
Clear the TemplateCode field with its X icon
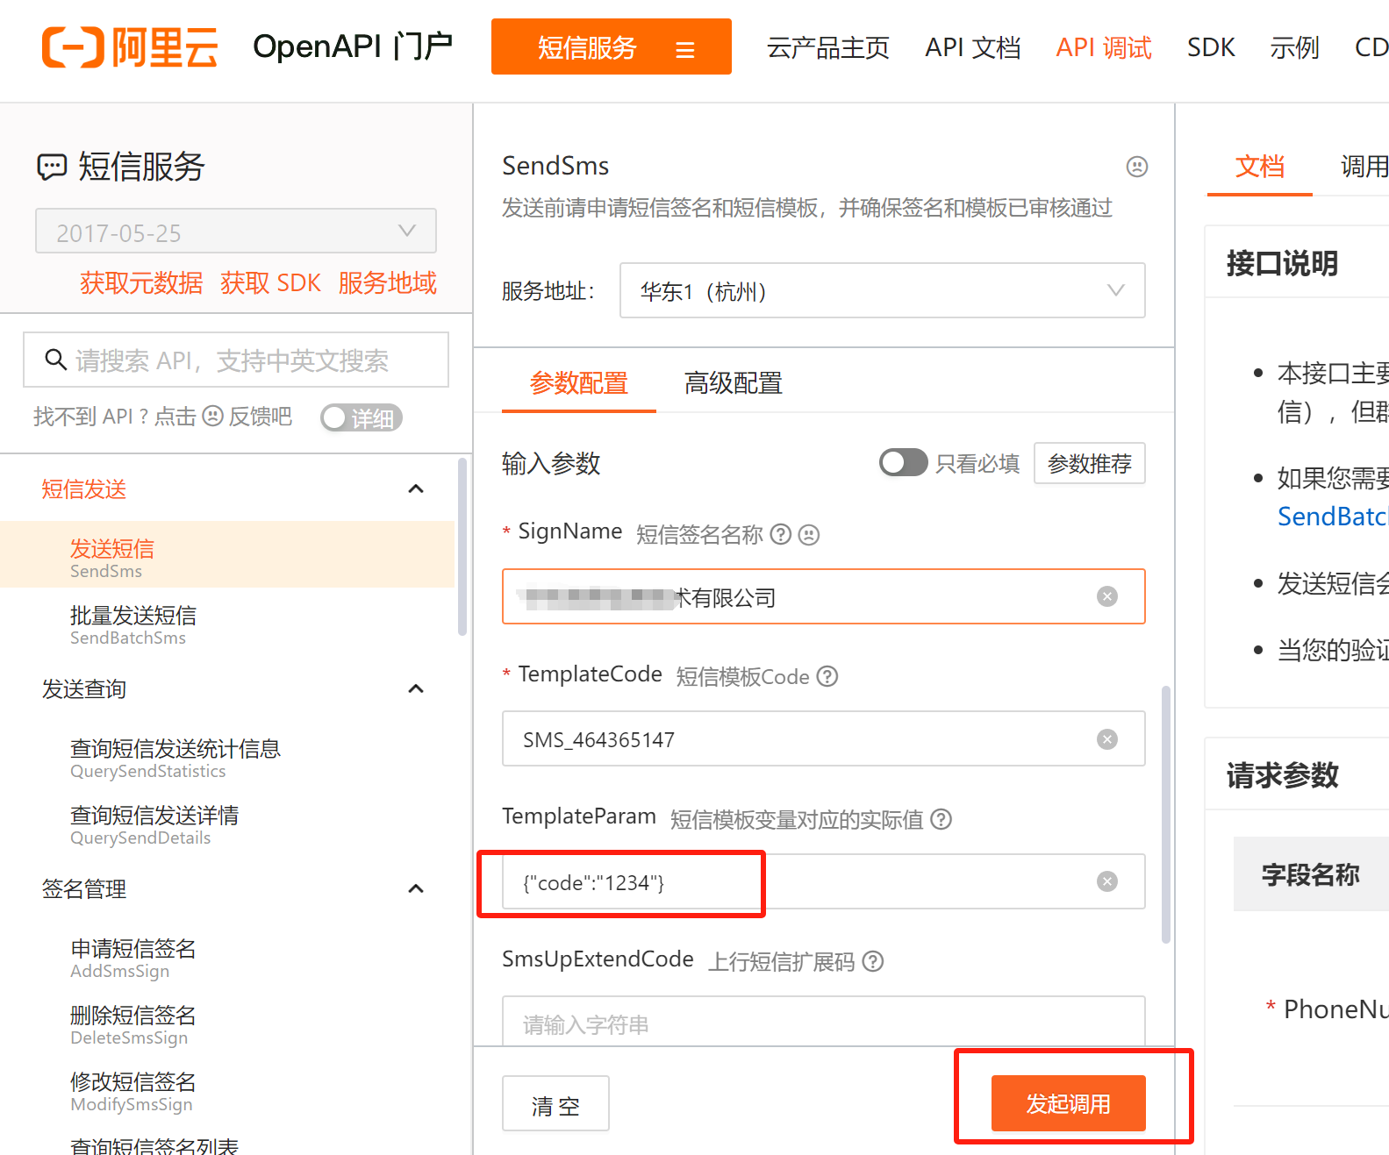coord(1107,739)
